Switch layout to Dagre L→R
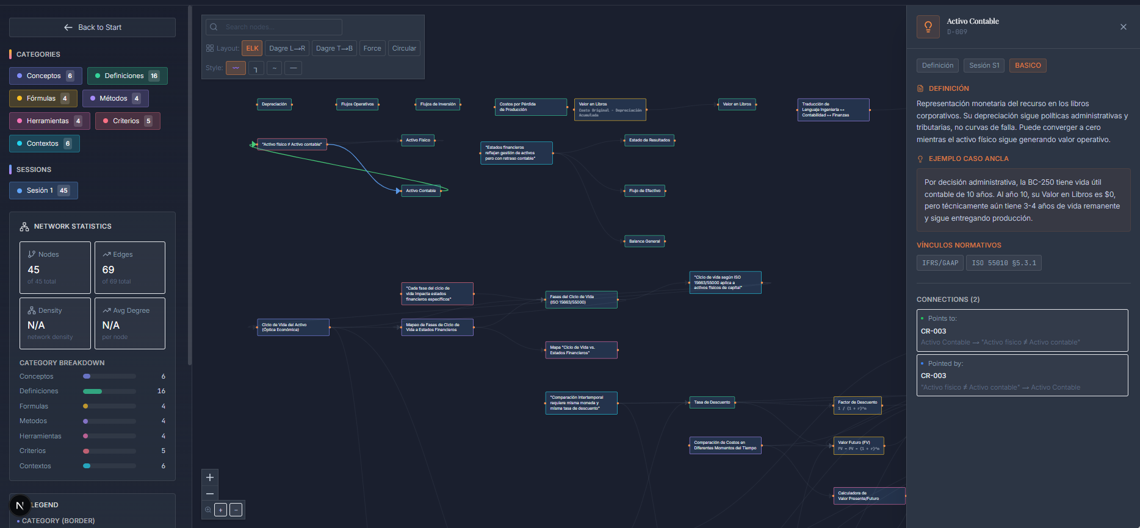This screenshot has width=1140, height=528. (x=287, y=48)
